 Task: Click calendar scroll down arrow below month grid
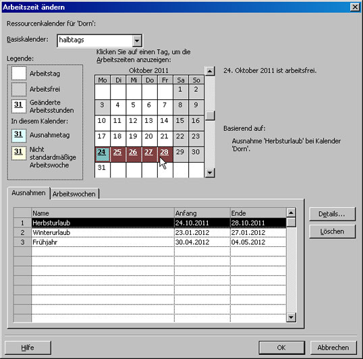(210, 173)
